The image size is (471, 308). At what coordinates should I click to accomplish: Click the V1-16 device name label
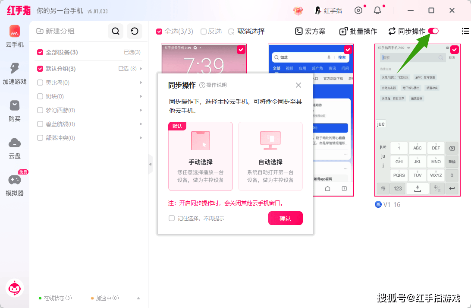392,204
